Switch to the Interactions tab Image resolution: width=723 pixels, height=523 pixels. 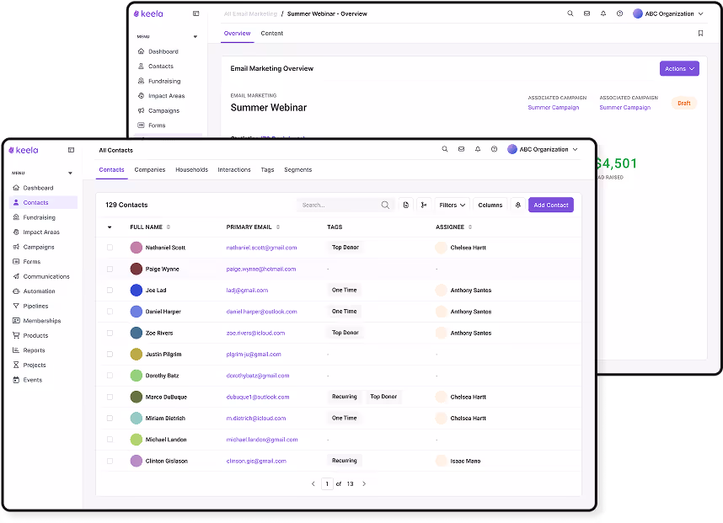point(234,169)
